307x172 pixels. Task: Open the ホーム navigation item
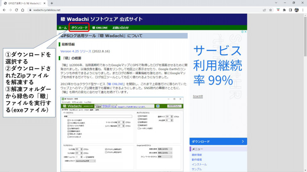click(x=63, y=28)
